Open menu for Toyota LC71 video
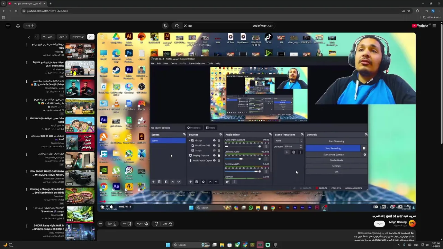443x249 pixels. 26,63
